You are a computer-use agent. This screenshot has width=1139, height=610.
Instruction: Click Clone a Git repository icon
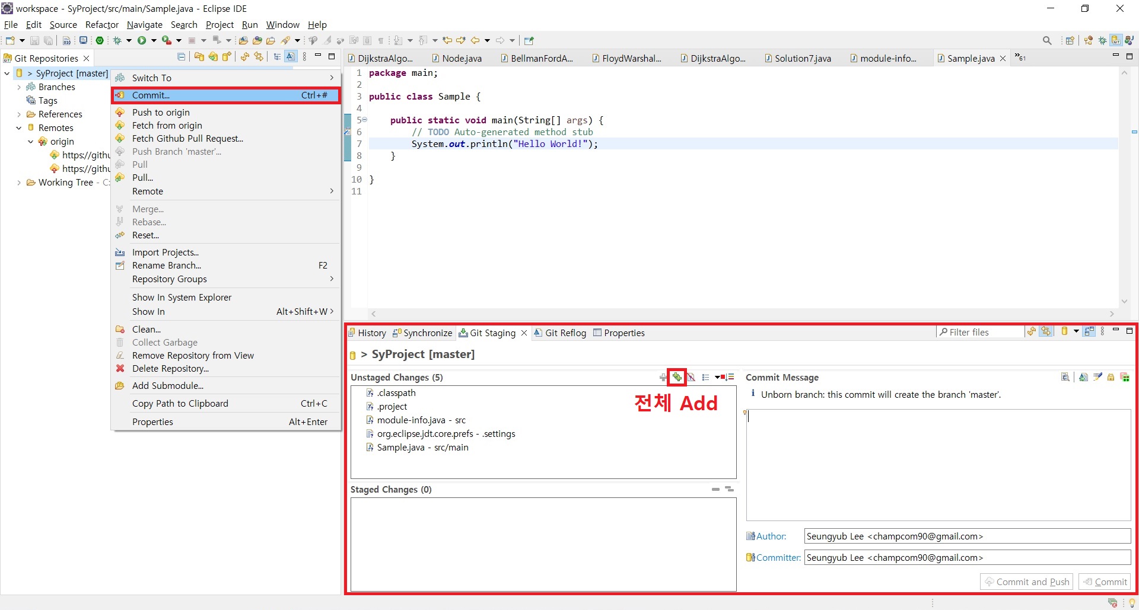[x=213, y=56]
